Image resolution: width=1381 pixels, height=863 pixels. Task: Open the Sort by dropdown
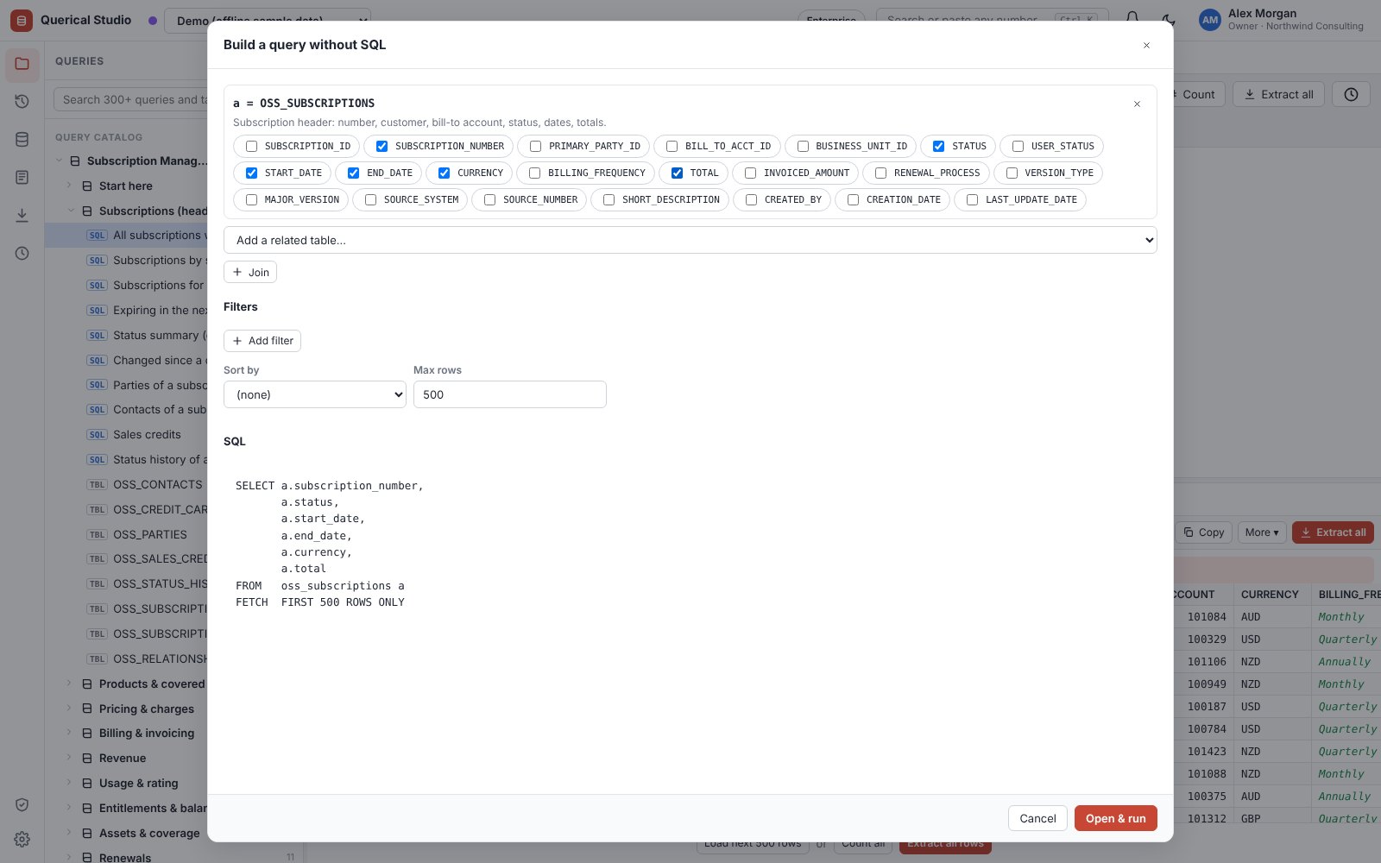pyautogui.click(x=315, y=394)
